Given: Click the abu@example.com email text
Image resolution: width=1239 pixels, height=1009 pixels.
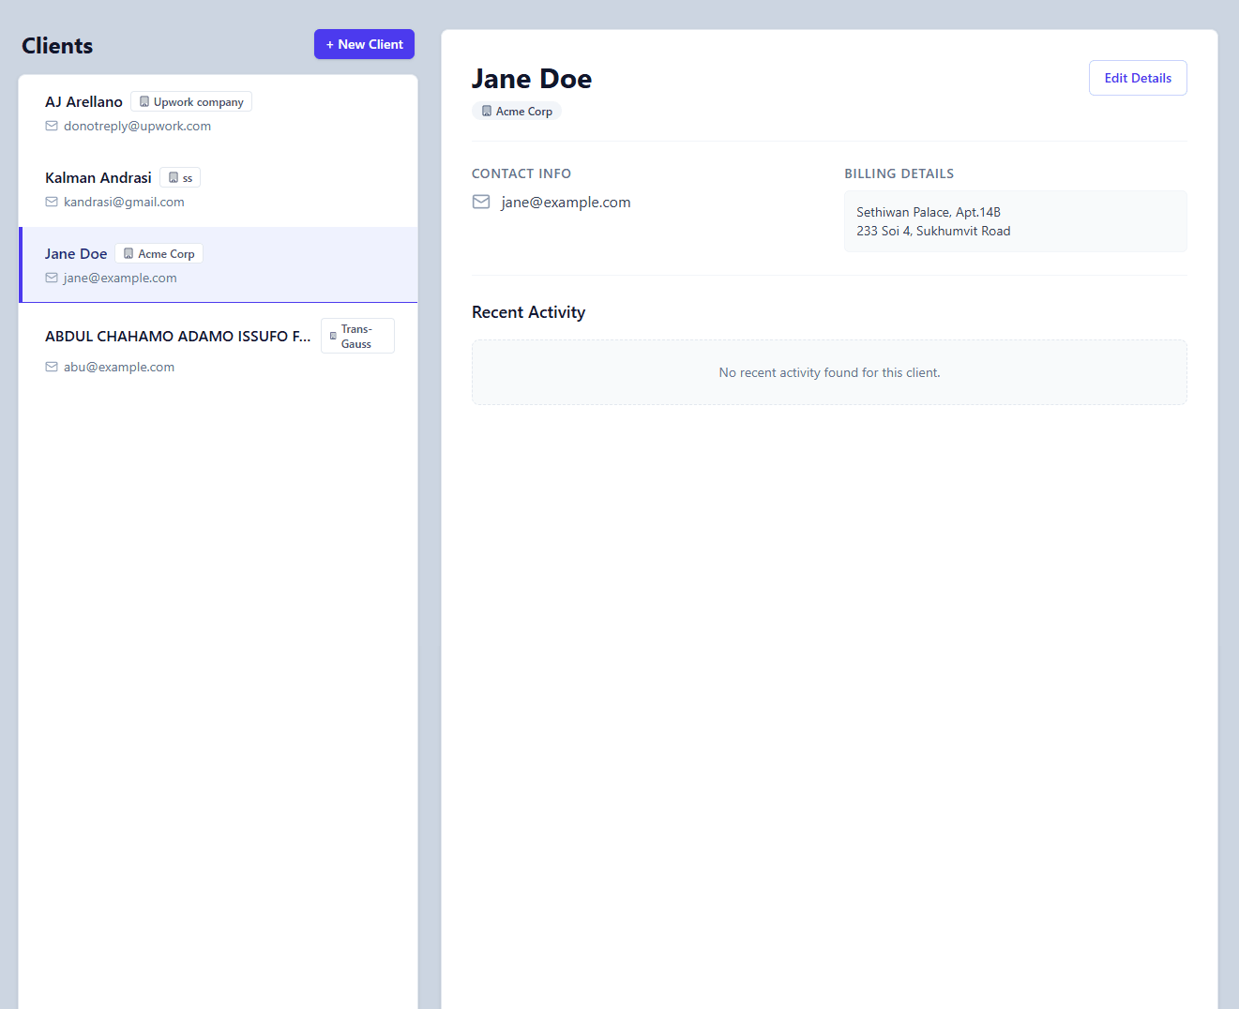Looking at the screenshot, I should point(119,368).
